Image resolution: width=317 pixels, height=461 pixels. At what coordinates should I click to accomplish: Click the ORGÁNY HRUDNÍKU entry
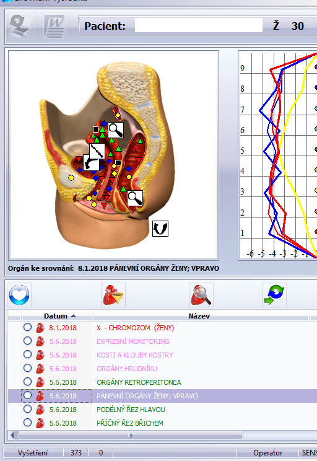coord(127,369)
